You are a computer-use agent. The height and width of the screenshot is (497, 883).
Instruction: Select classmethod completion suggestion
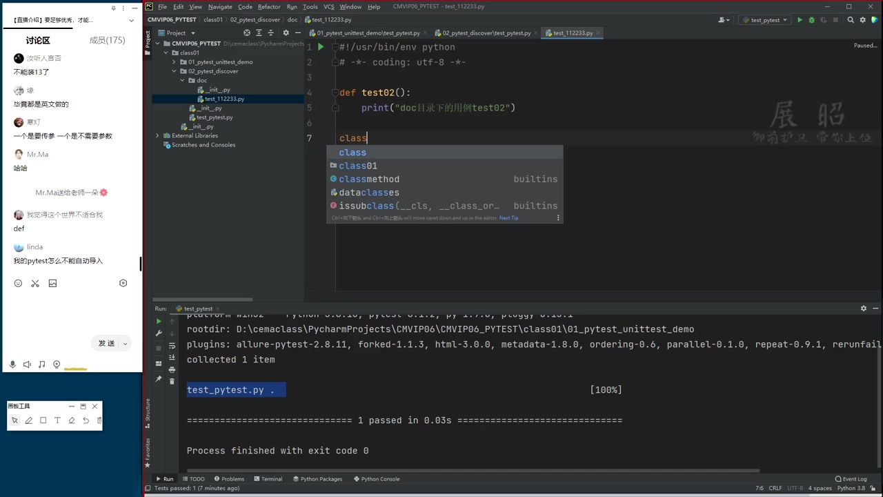pyautogui.click(x=444, y=179)
